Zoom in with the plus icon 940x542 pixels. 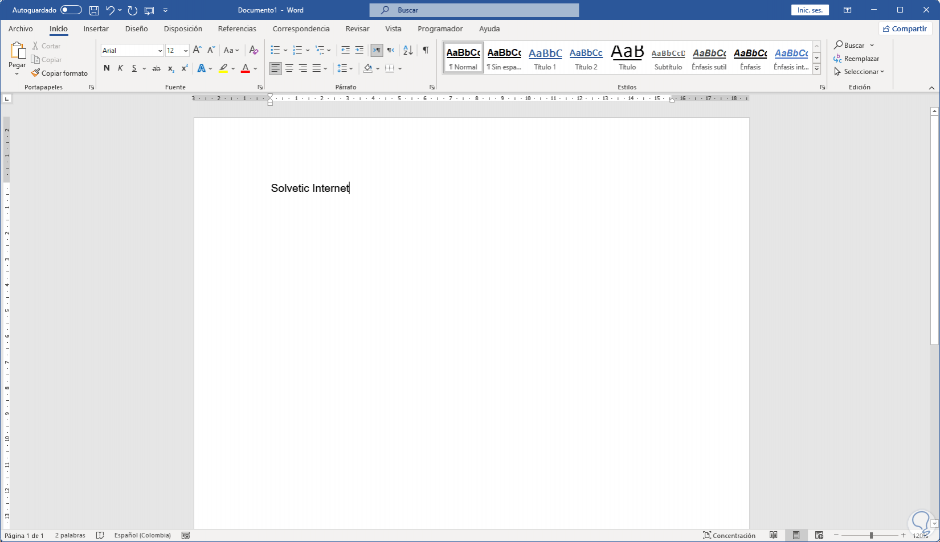click(904, 535)
